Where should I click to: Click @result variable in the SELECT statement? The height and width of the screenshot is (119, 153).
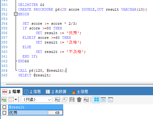coord(41,75)
